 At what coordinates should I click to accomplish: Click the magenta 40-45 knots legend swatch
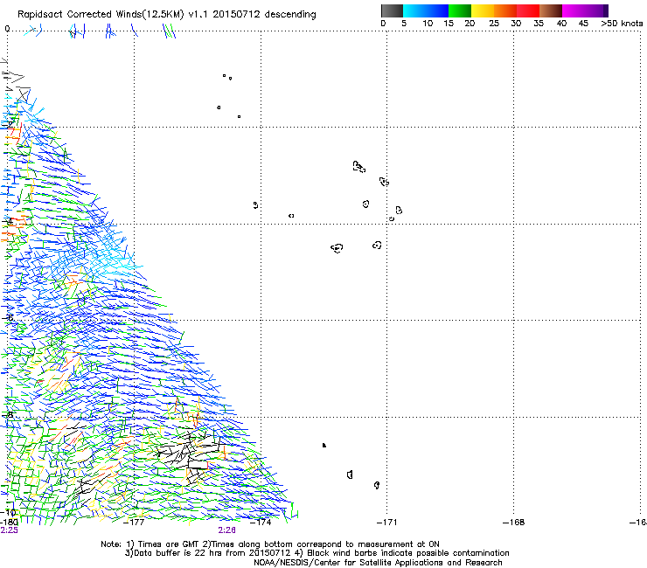(x=574, y=10)
